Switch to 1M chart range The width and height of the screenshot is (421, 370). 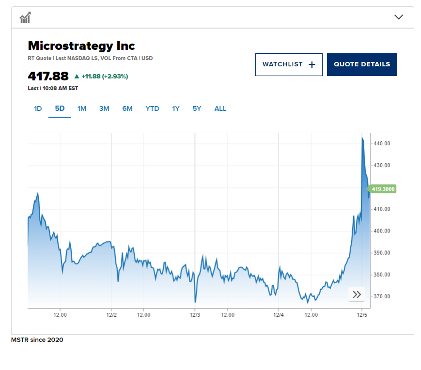[82, 108]
